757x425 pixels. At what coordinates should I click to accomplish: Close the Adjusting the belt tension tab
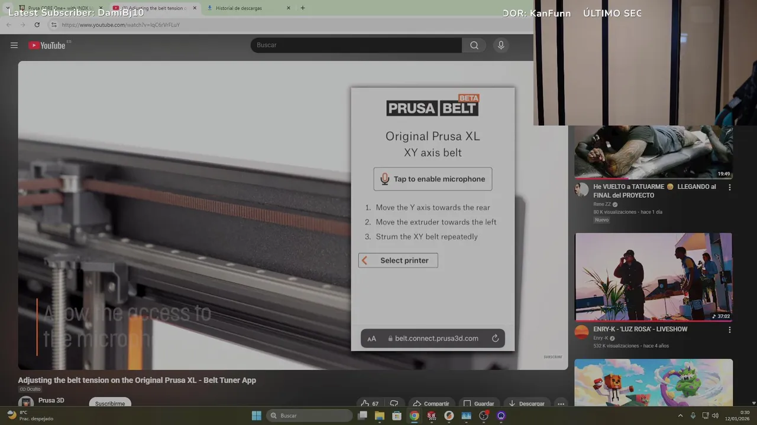click(195, 8)
